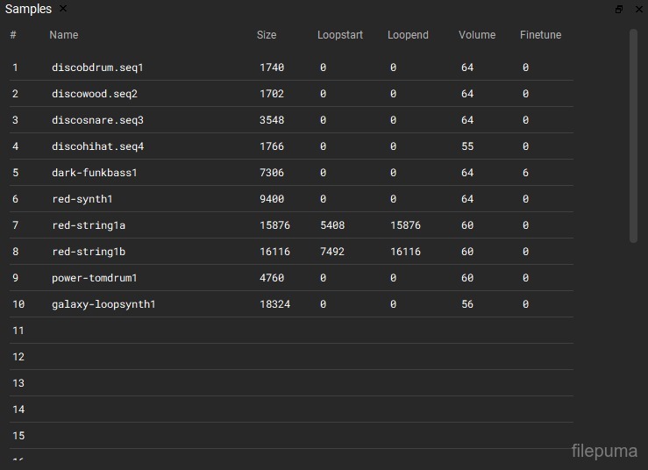Sort by the Size column header
Image resolution: width=648 pixels, height=470 pixels.
267,35
